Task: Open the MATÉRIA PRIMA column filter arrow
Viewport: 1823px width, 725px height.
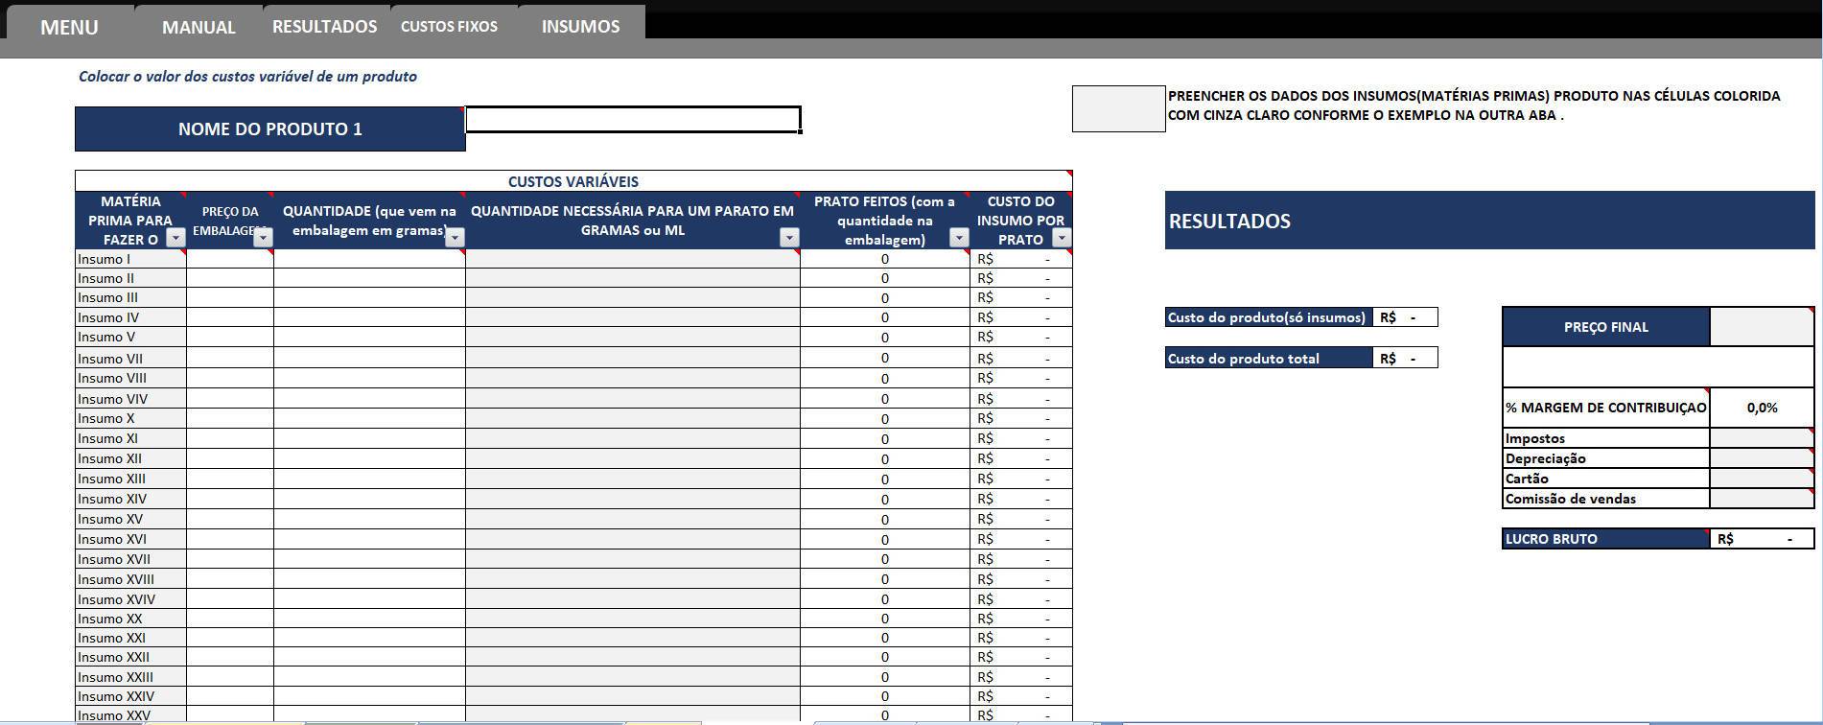Action: pos(175,239)
